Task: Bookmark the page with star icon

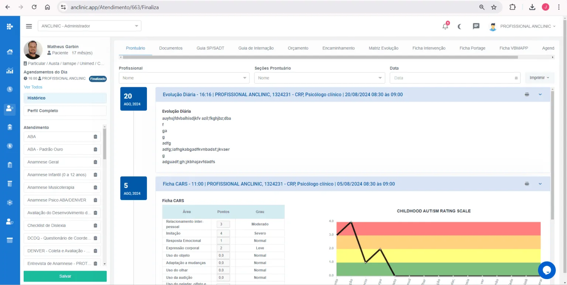Action: 494,7
